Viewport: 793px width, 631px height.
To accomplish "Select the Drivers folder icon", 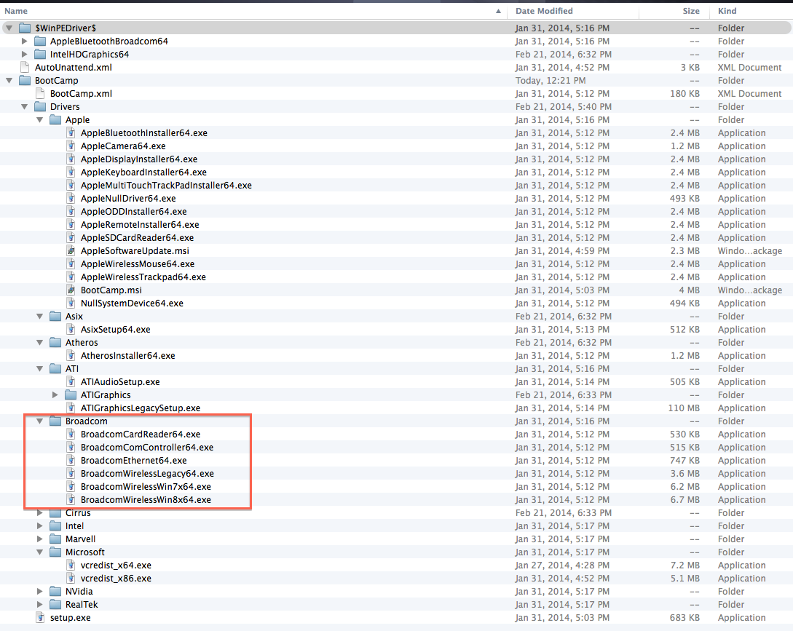I will pyautogui.click(x=40, y=107).
